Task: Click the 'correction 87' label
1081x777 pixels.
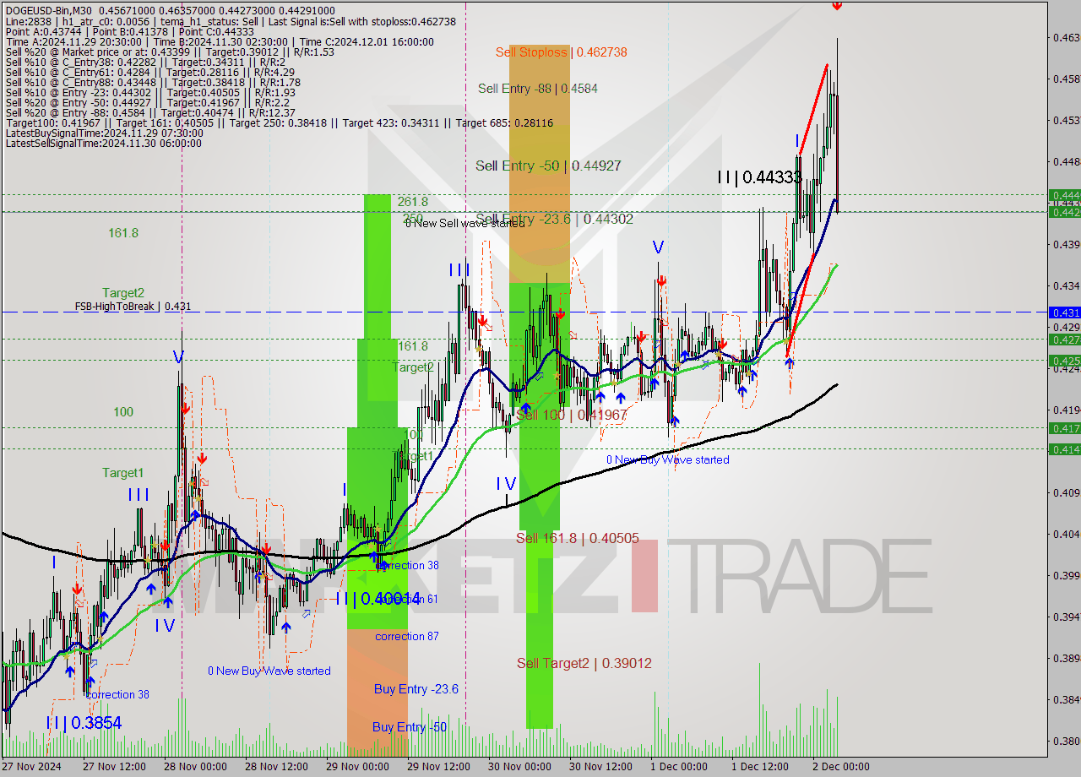Action: point(407,636)
